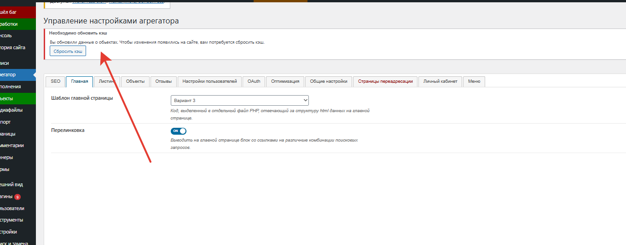Open the Настройки пользователей tab

(x=209, y=81)
